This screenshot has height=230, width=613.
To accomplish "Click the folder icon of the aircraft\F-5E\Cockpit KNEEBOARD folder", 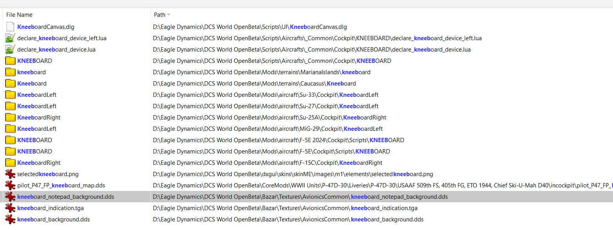I will [x=11, y=152].
